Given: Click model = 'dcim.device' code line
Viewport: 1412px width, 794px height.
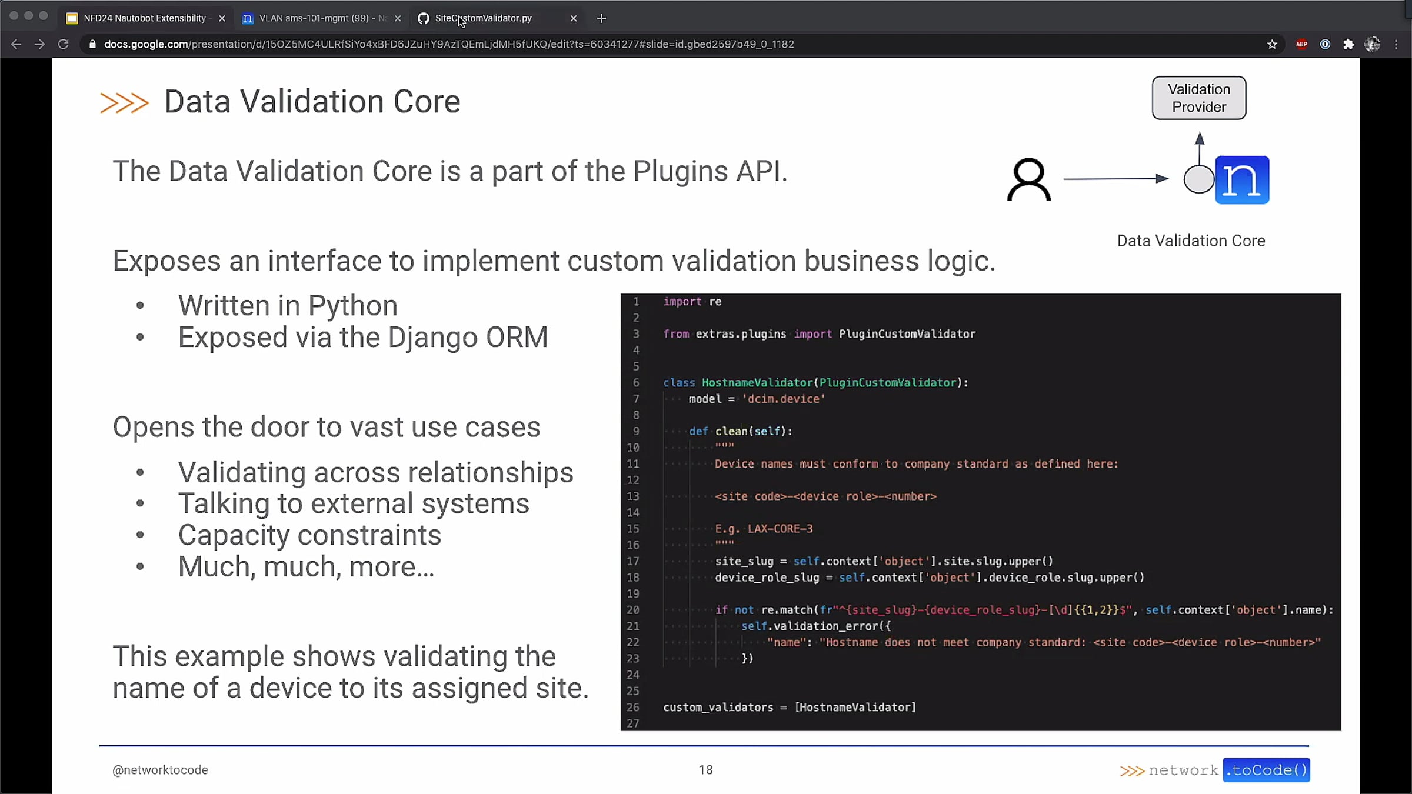Looking at the screenshot, I should [757, 399].
